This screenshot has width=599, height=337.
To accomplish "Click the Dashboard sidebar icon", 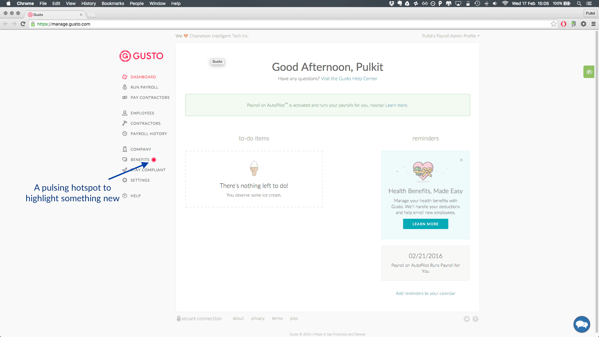I will [x=125, y=77].
